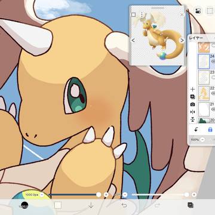Select layer 22 thumbnail
The image size is (215, 215).
(x=204, y=93)
